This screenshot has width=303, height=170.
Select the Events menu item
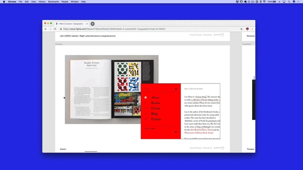[156, 119]
